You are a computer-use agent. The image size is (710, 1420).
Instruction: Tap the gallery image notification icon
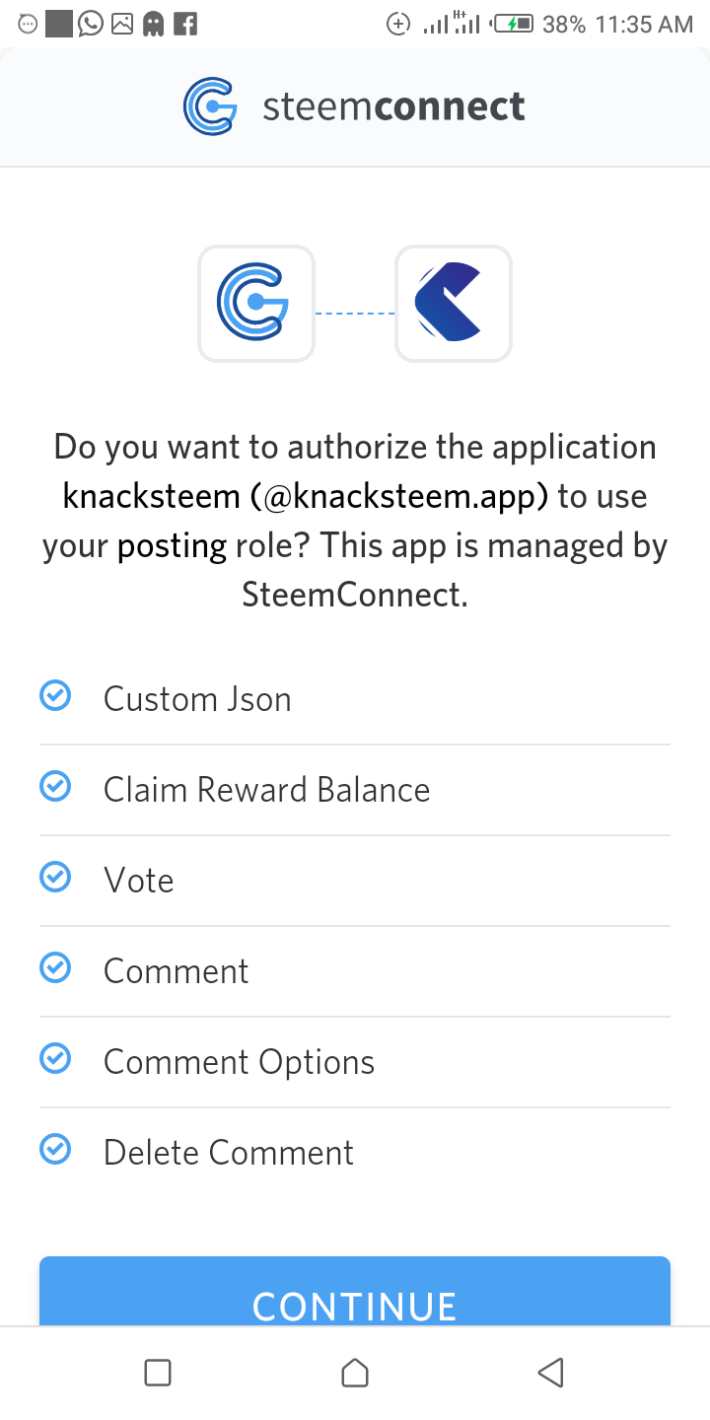(x=122, y=24)
